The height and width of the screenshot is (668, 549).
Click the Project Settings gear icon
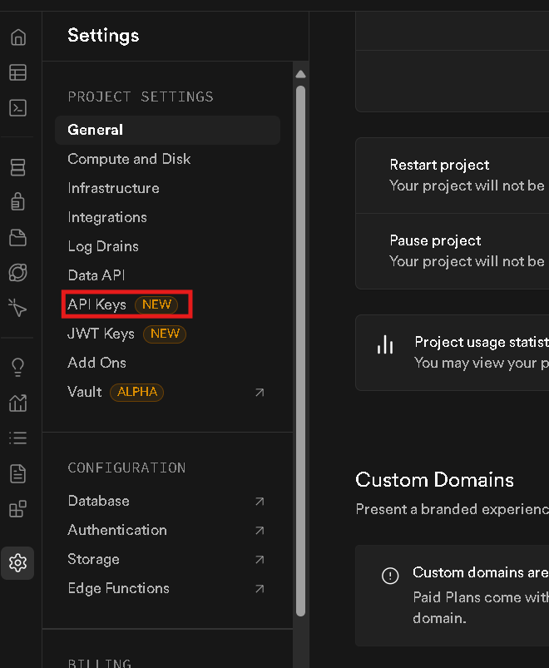point(17,563)
